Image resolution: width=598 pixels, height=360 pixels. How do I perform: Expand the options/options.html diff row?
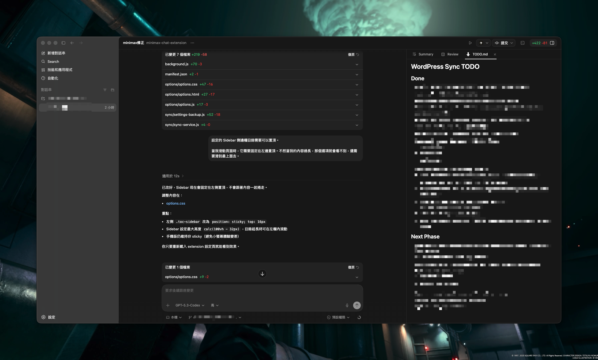click(262, 95)
